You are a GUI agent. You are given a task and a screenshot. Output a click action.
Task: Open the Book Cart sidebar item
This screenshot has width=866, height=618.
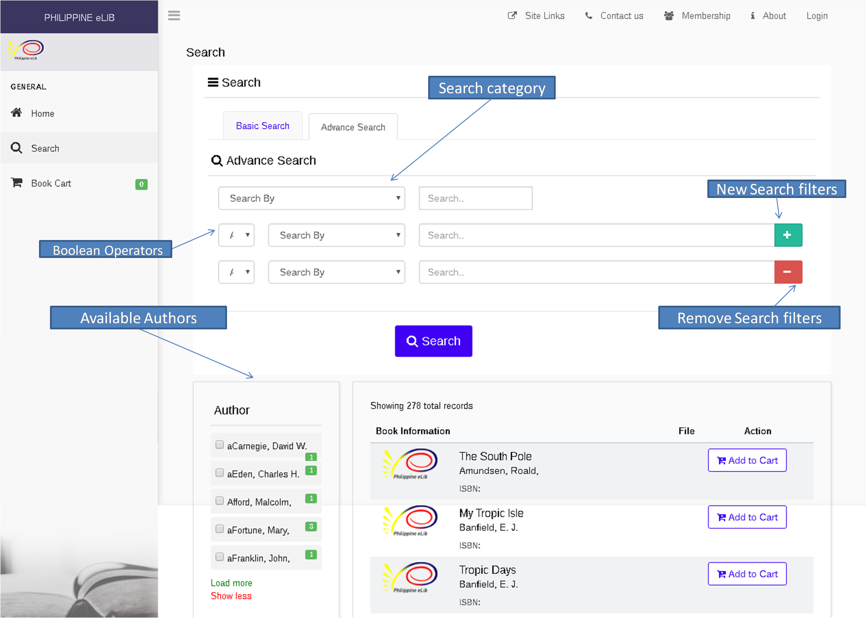tap(51, 184)
